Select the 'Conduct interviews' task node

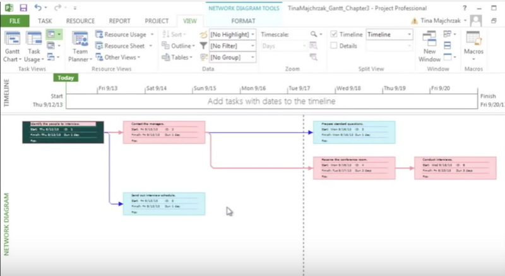(455, 168)
